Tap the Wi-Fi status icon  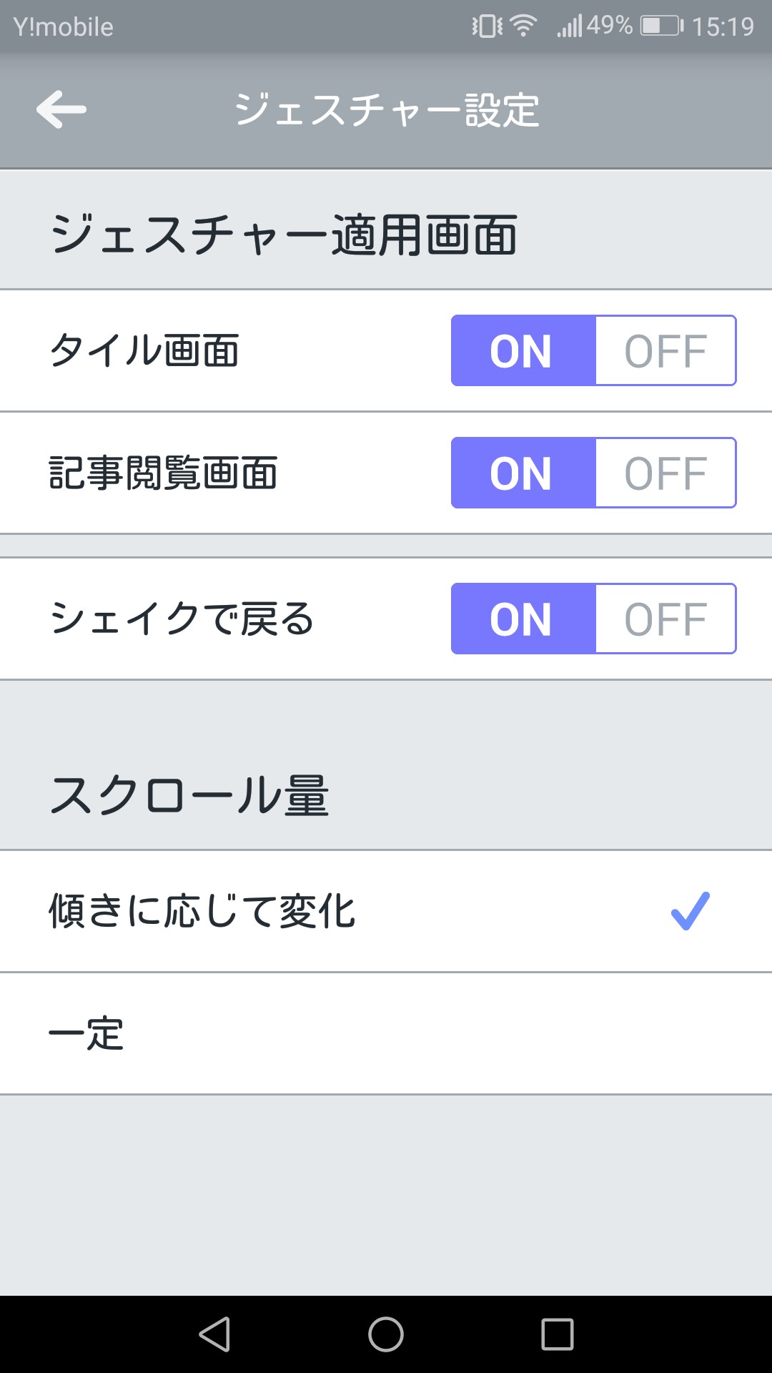pyautogui.click(x=524, y=26)
